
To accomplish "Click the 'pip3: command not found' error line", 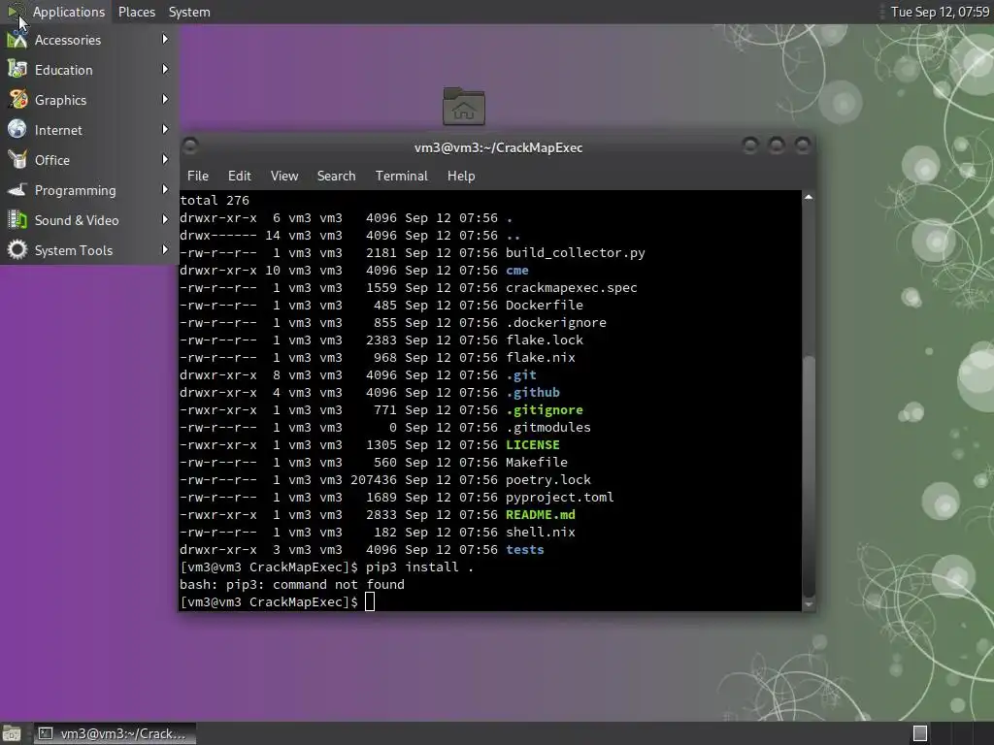I will (x=291, y=585).
